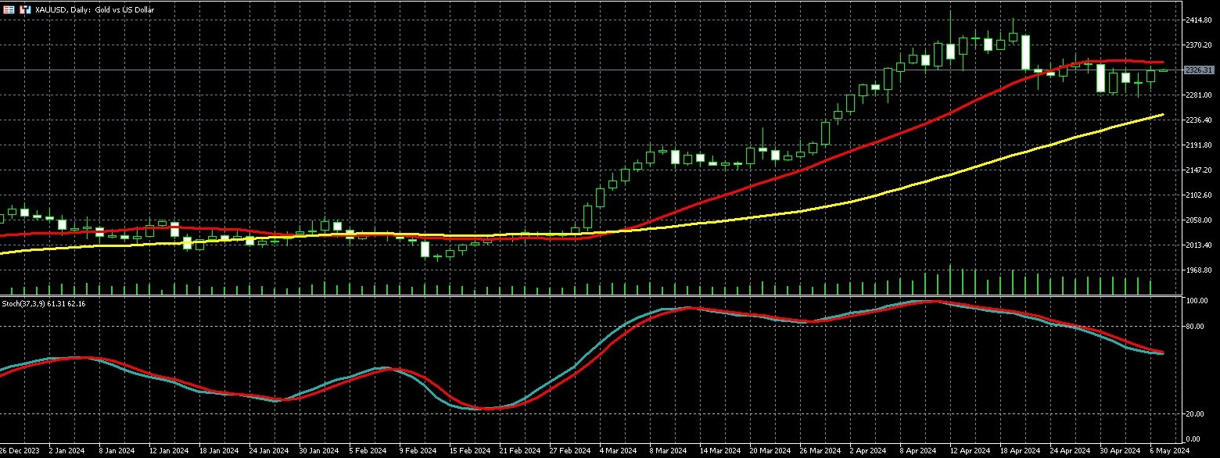Click the stochastic line's lowest trough in February

(x=486, y=409)
